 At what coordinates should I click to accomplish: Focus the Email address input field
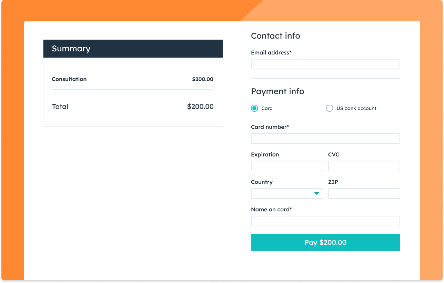325,64
